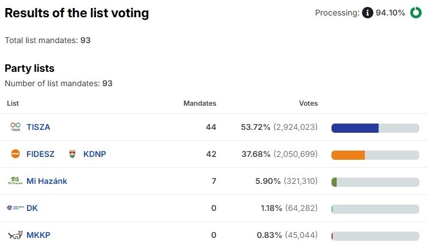
Task: Click the Mandates column header
Action: [x=199, y=103]
